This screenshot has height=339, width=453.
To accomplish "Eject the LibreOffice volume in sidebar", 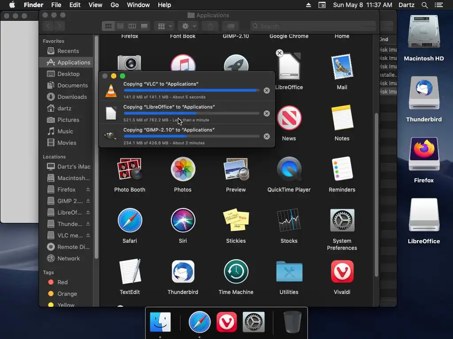I will click(x=88, y=212).
